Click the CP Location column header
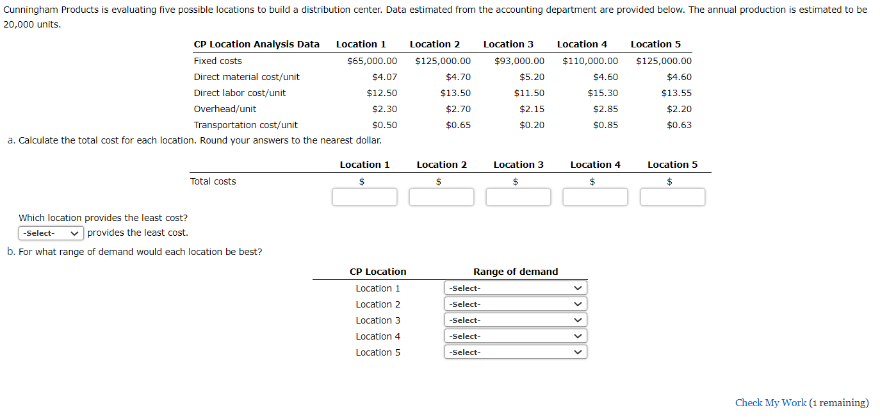Screen dimensions: 880x419 pyautogui.click(x=378, y=272)
